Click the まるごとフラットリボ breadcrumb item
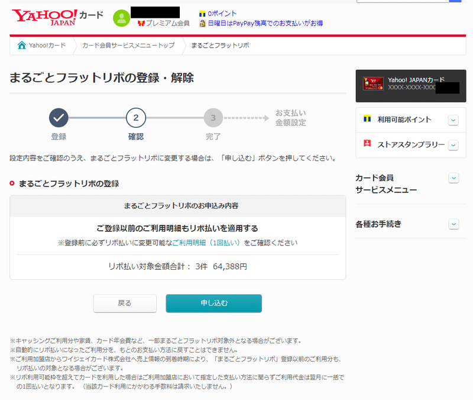Screen dimensions: 473x400 (220, 46)
